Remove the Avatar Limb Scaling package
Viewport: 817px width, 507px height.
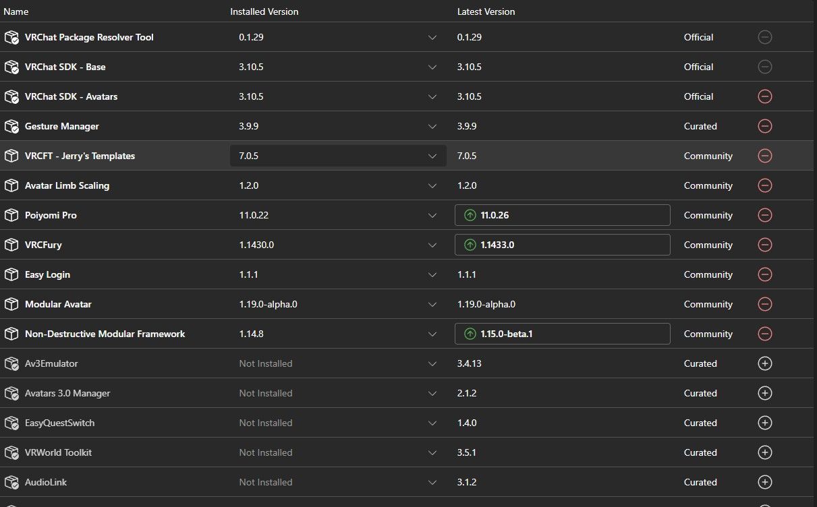click(764, 185)
